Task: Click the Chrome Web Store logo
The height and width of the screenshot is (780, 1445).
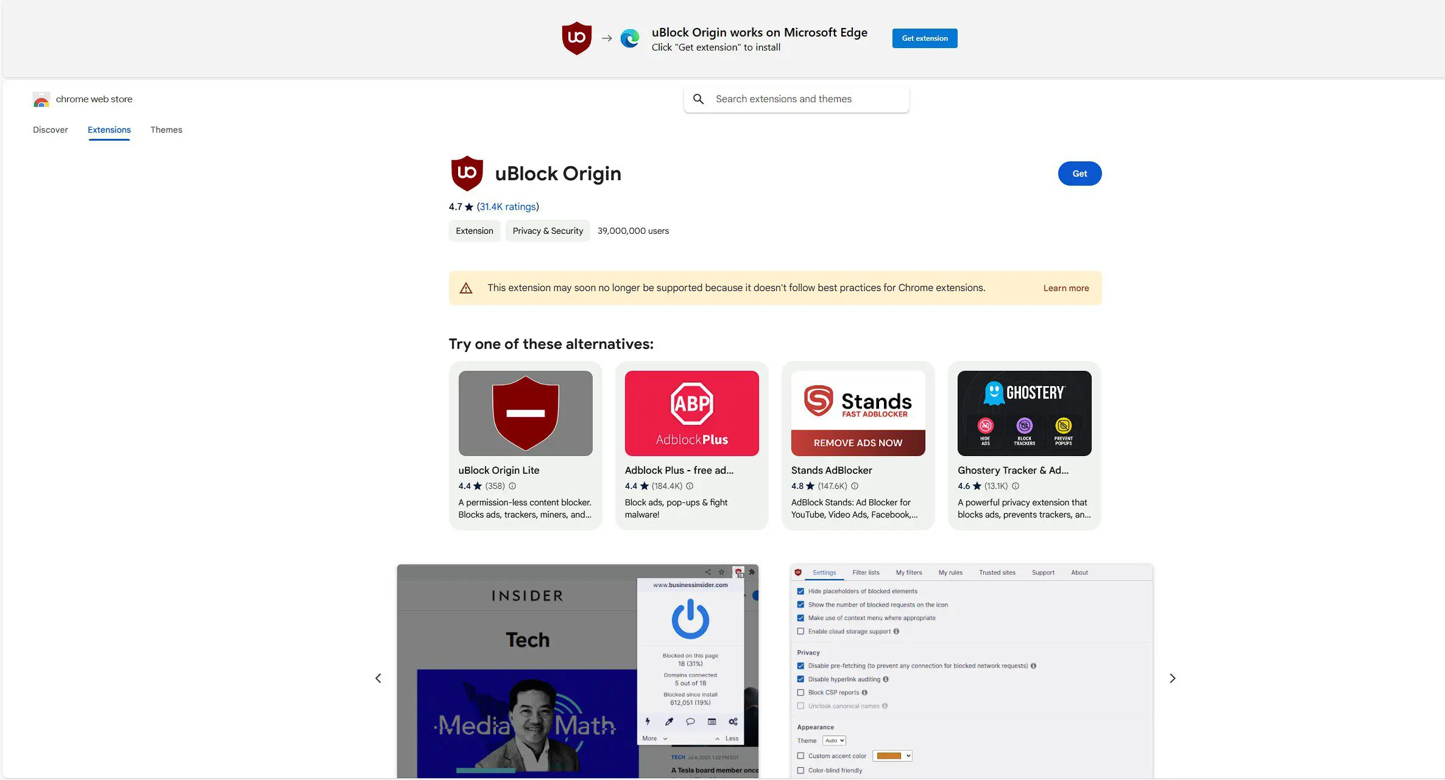Action: coord(41,99)
